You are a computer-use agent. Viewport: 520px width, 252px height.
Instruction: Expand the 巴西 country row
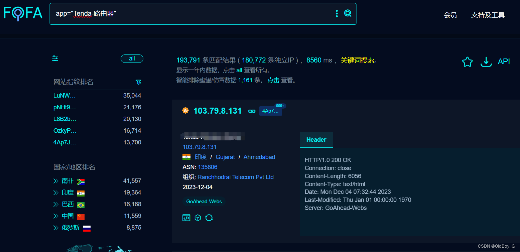click(56, 205)
